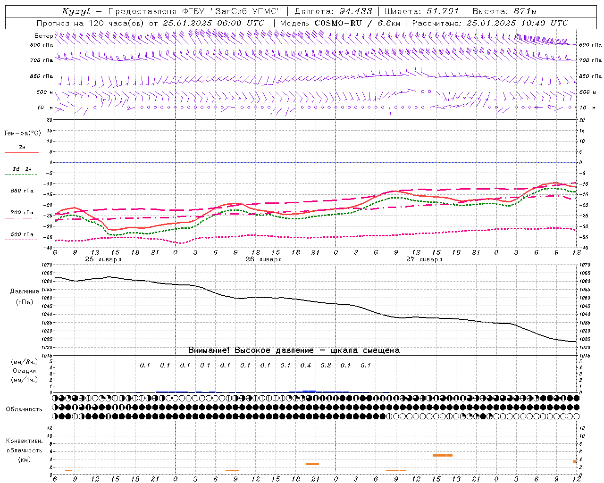
Task: Click the 'Конвективн.' convective label
Action: pyautogui.click(x=25, y=441)
